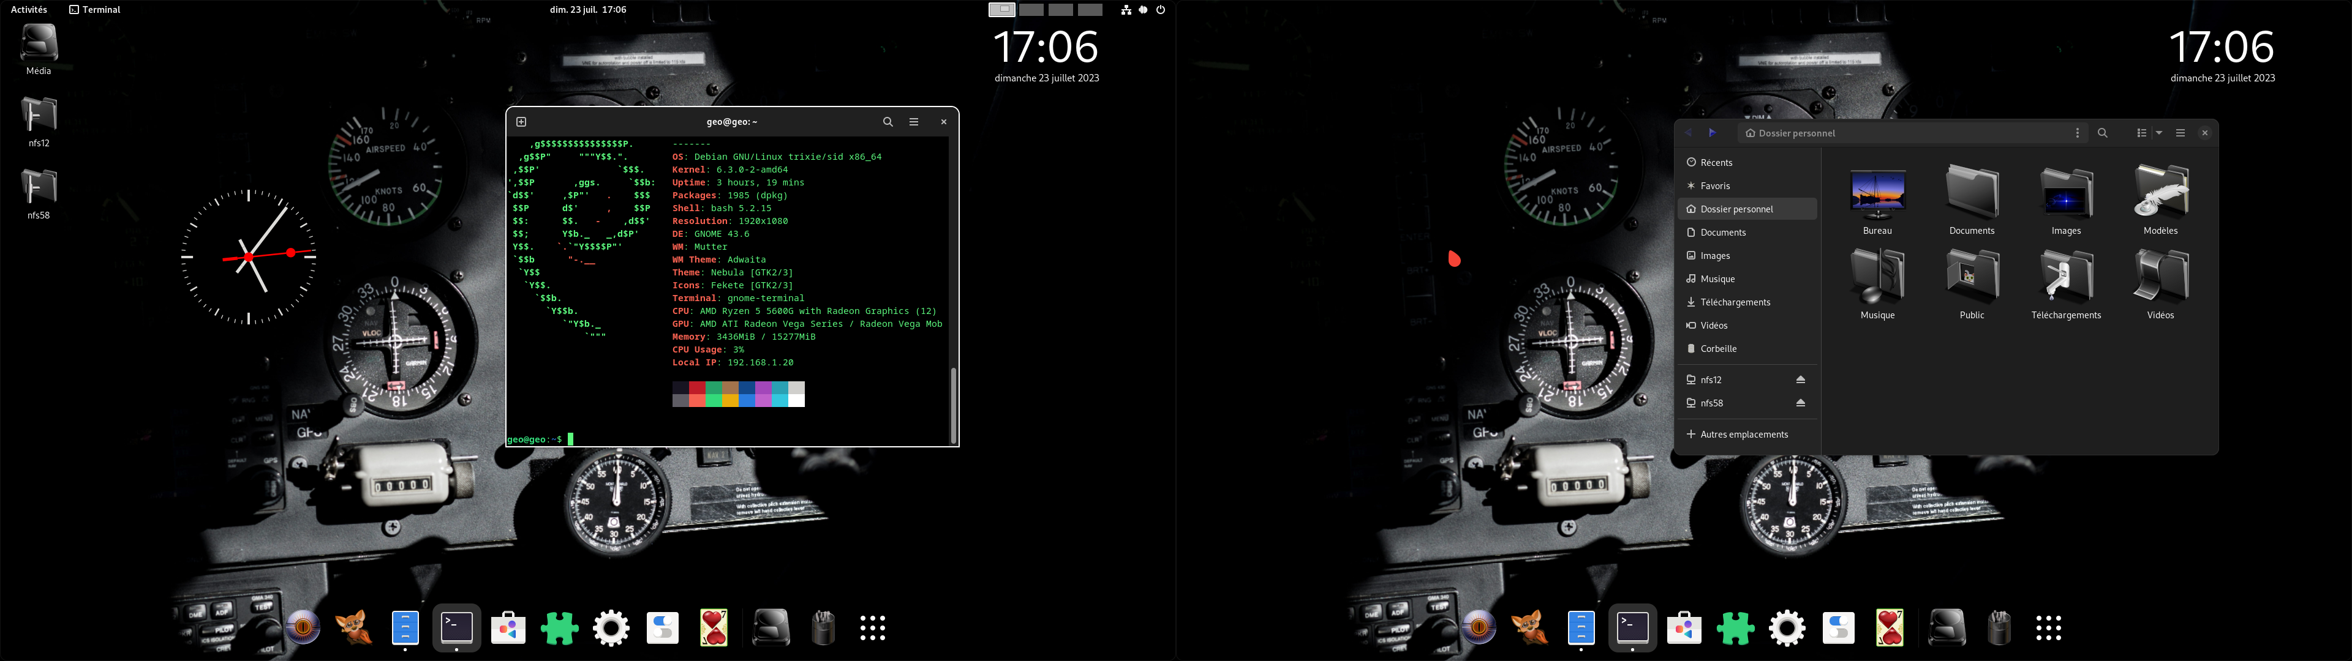Screen dimensions: 2352x661
Task: Go forward in the Files window
Action: (x=1713, y=133)
